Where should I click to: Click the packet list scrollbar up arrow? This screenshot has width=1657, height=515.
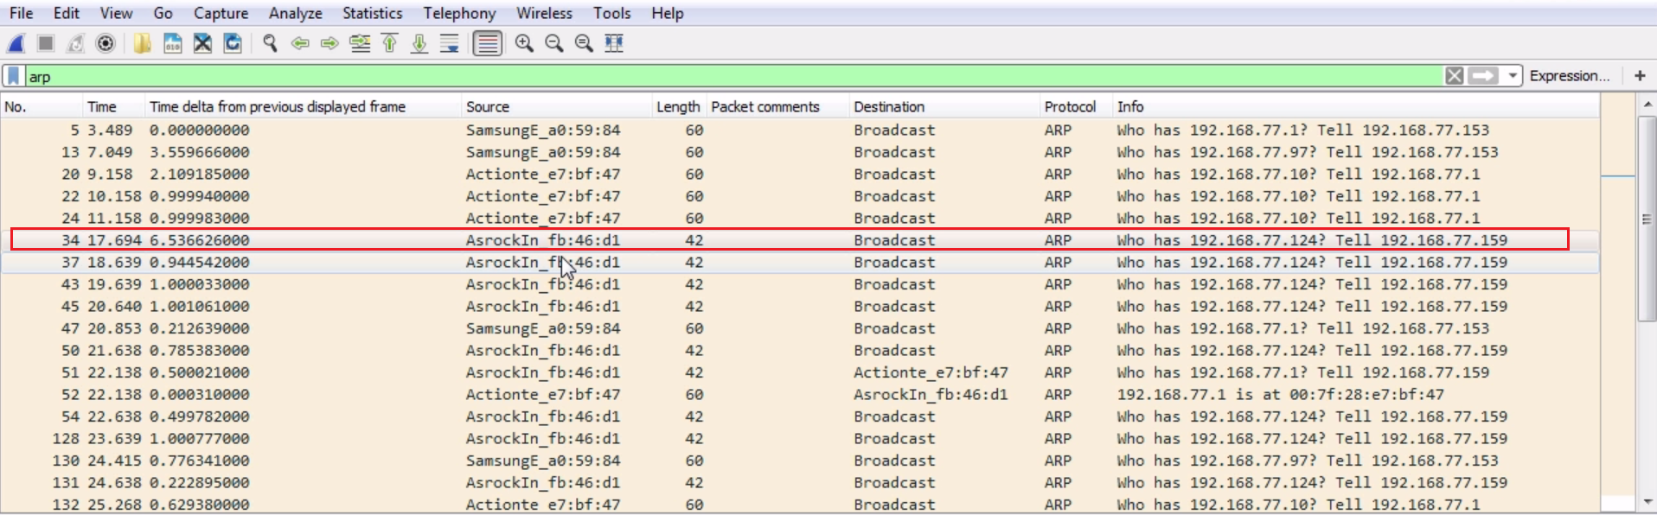pyautogui.click(x=1647, y=104)
